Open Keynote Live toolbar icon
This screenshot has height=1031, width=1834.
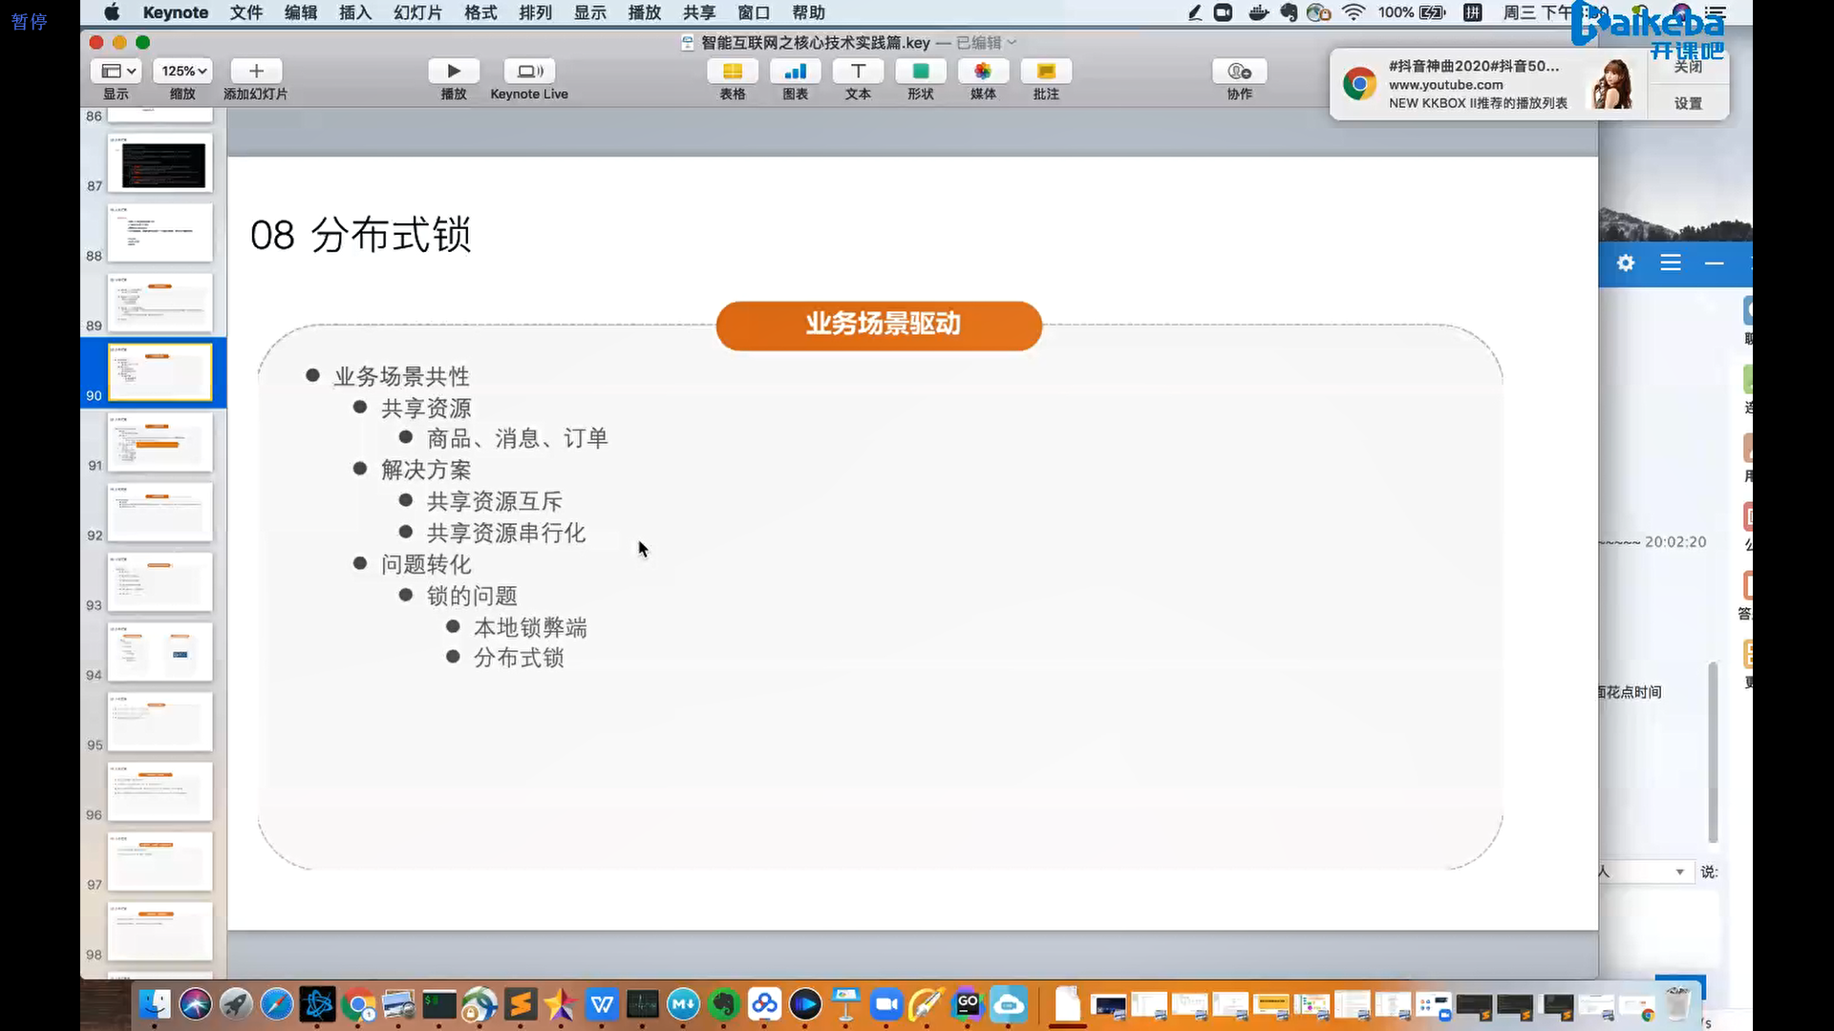coord(529,72)
